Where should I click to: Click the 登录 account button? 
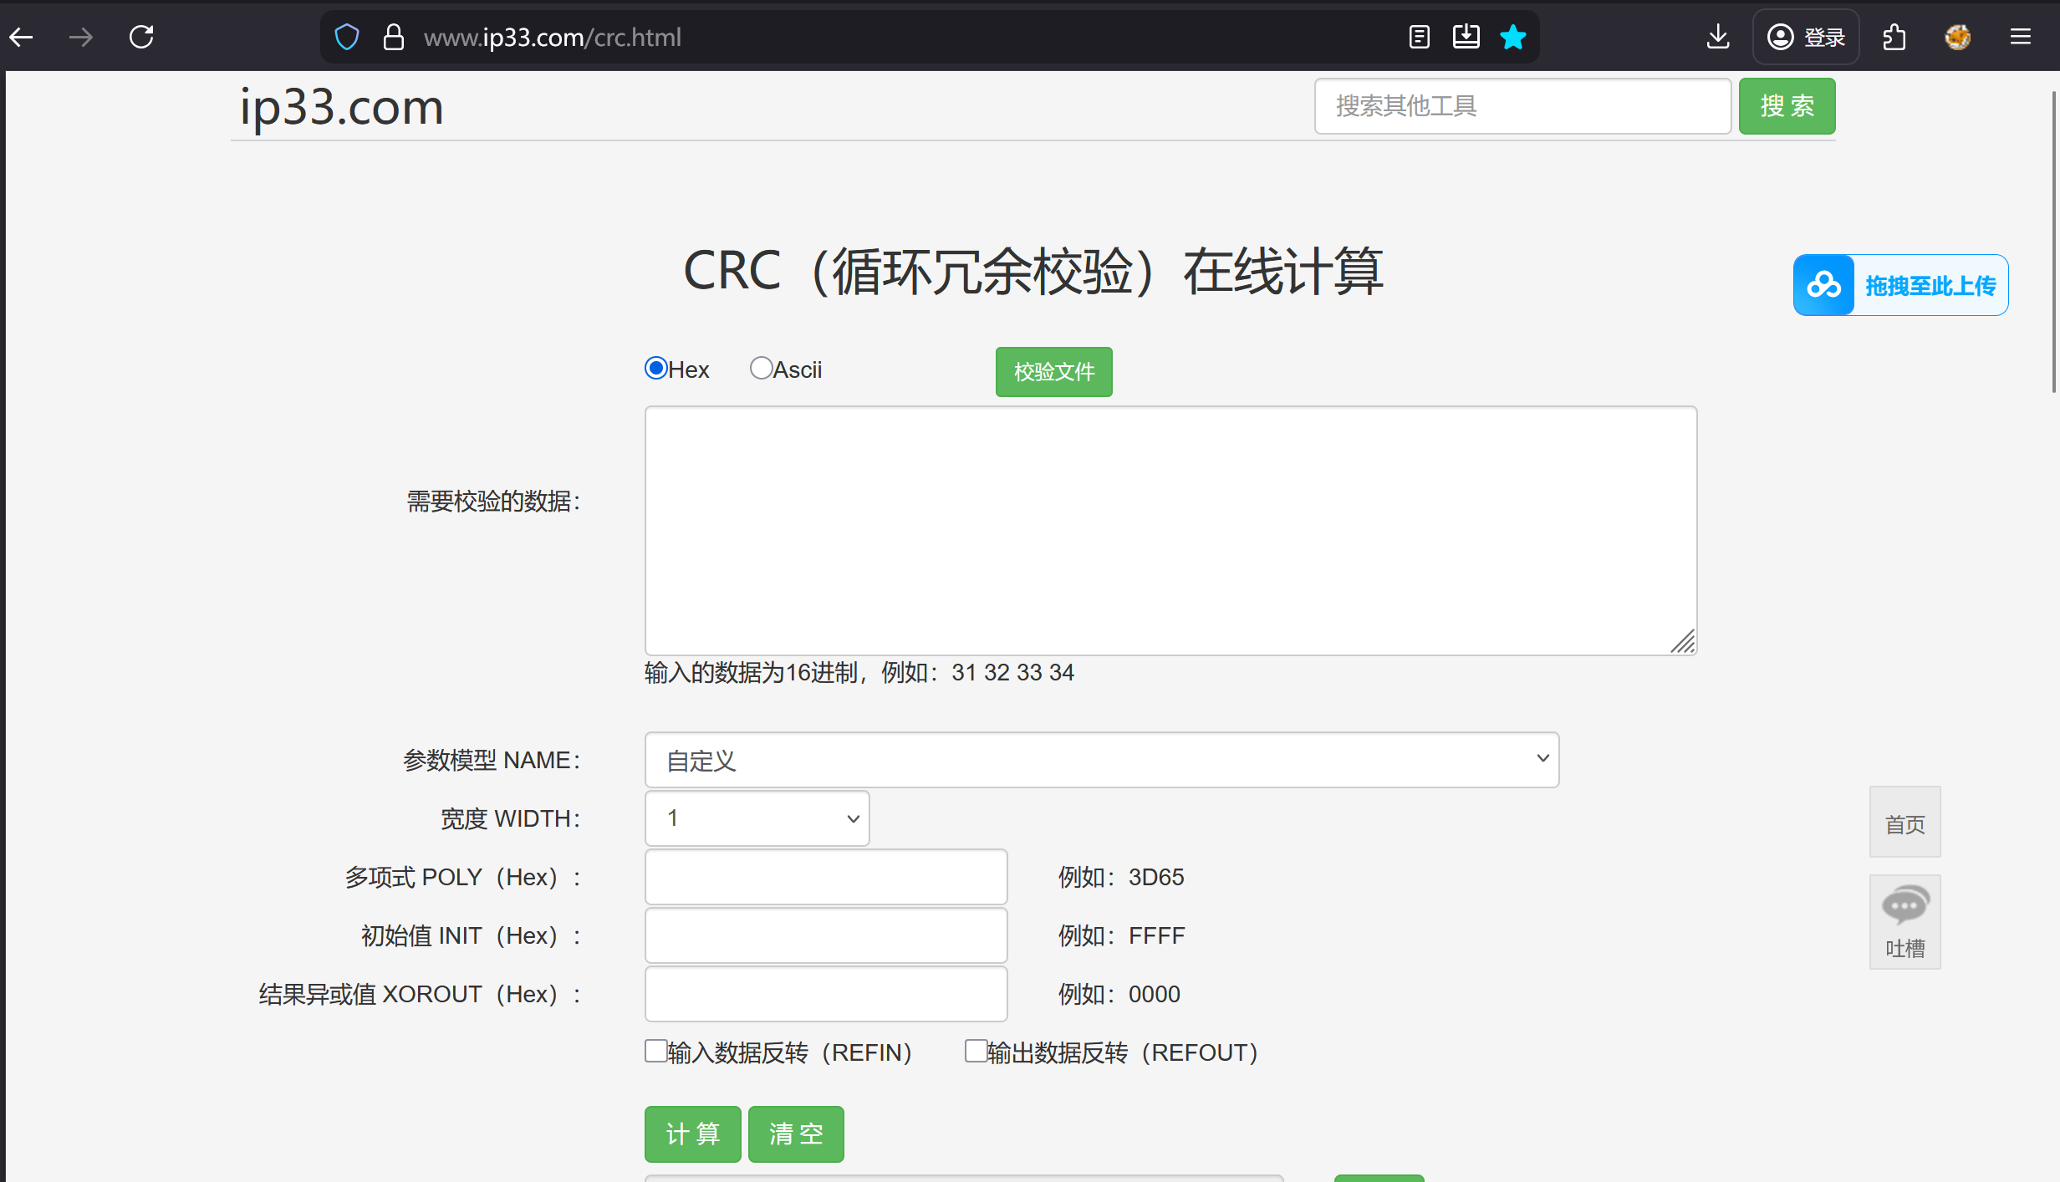(1806, 37)
